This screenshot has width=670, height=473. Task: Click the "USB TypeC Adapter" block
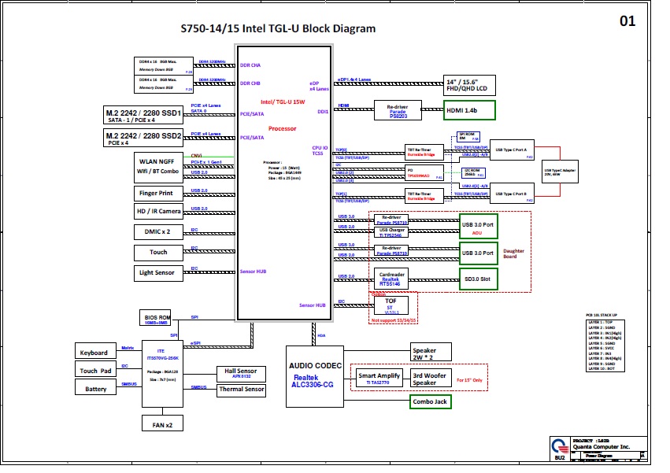(560, 172)
